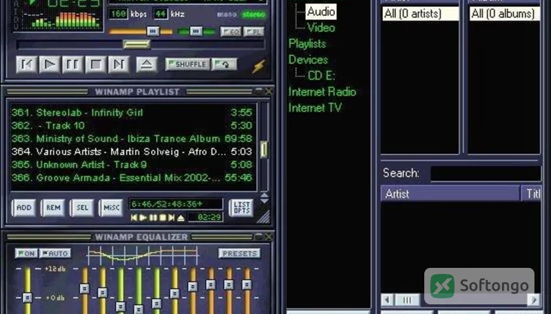Skip ahead with the main Next Track button
This screenshot has height=314, width=551.
(118, 64)
